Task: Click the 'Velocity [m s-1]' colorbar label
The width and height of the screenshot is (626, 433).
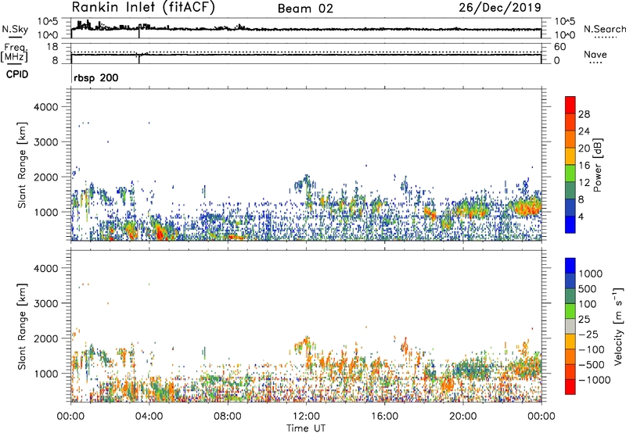Action: [x=618, y=326]
